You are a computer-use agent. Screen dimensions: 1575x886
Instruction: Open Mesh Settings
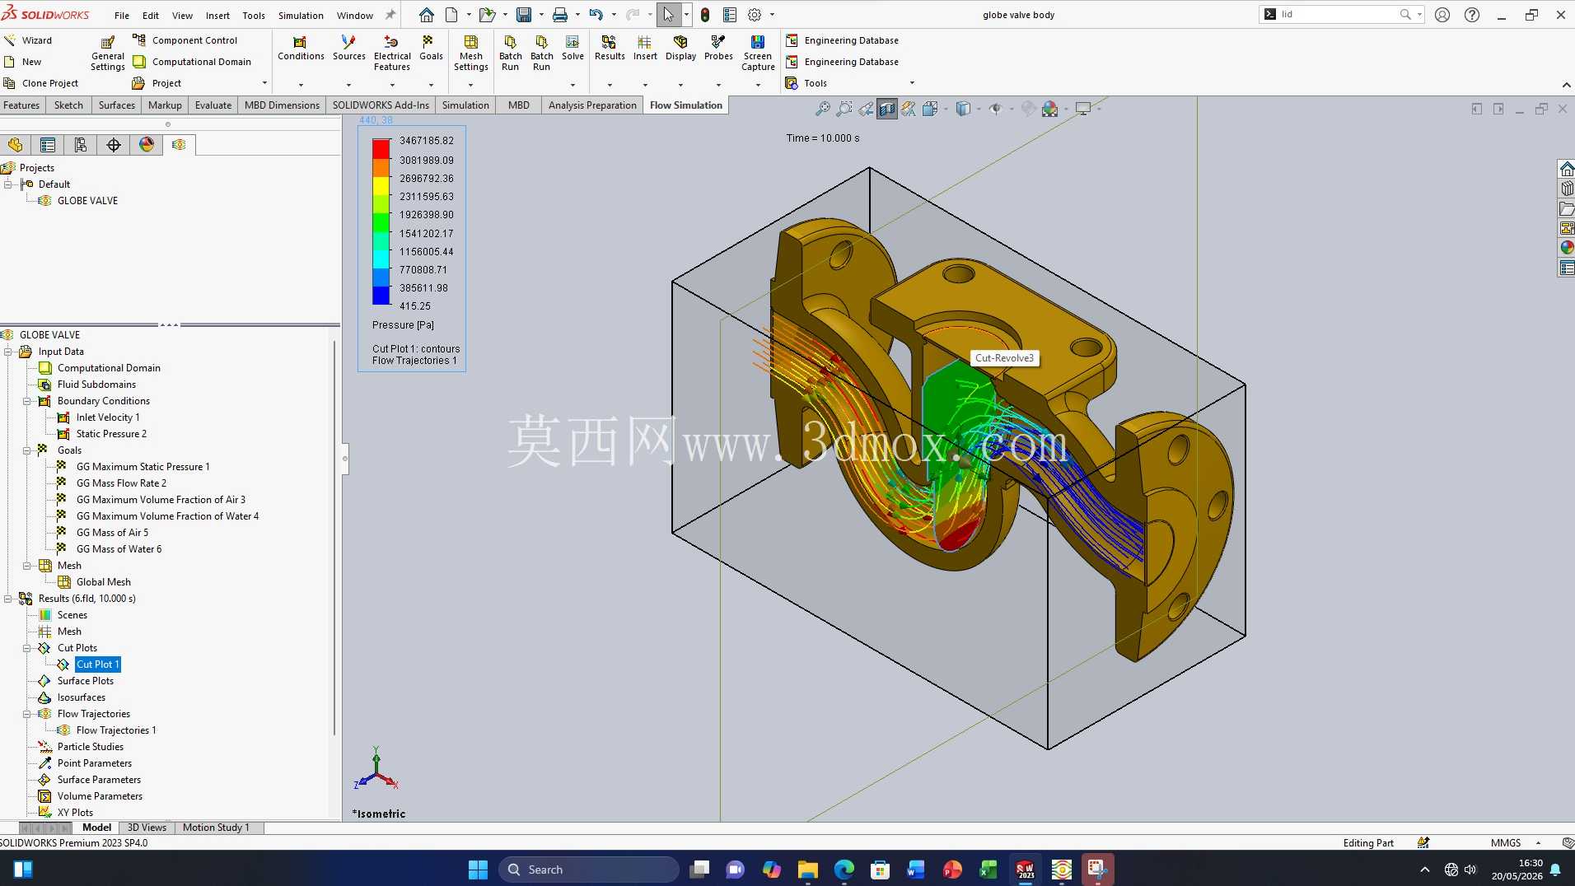click(470, 53)
